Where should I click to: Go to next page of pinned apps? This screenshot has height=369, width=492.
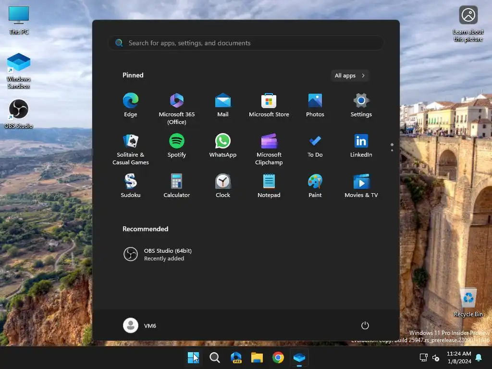392,150
